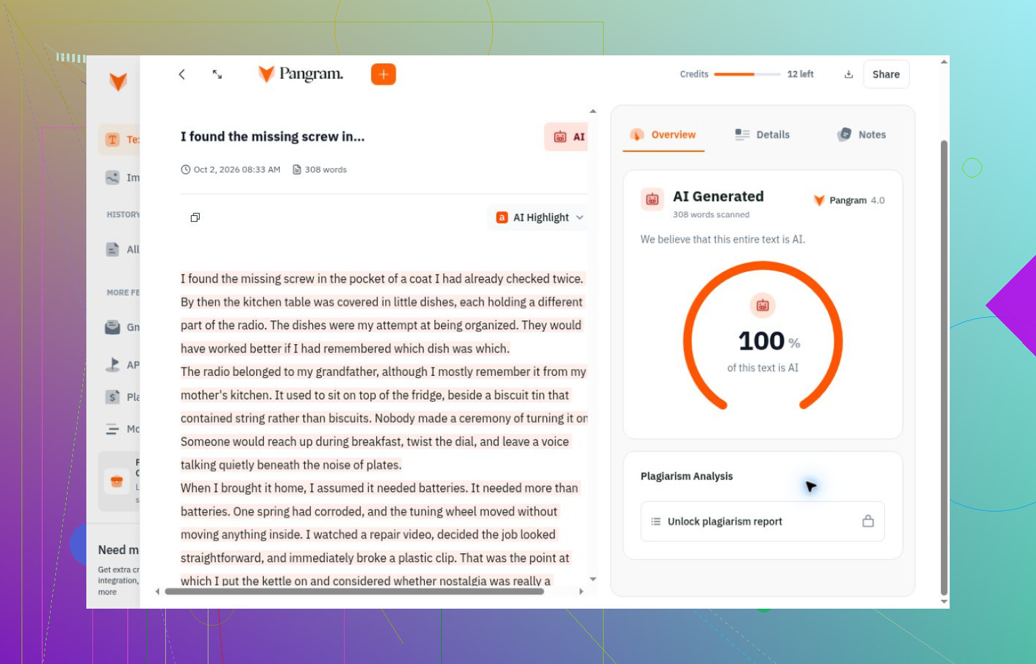
Task: Click the 'Oct 2, 2026 08:33 AM' timestamp
Action: 237,169
